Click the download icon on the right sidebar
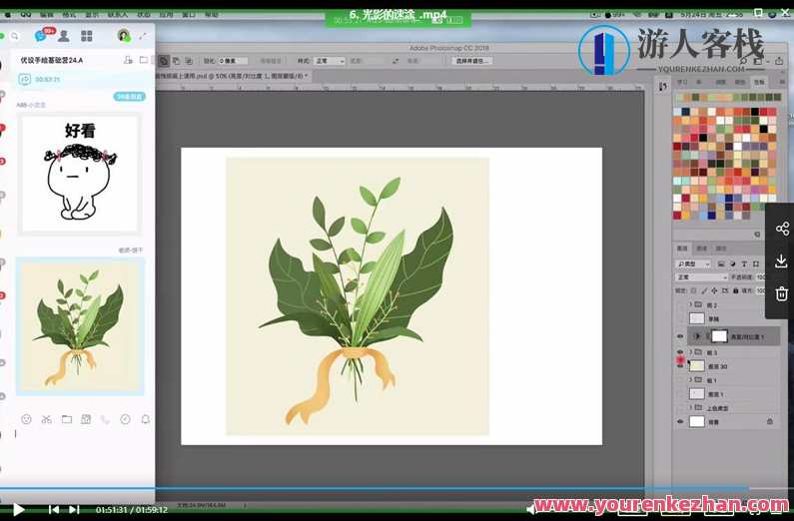Screen dimensions: 794x521 click(781, 260)
